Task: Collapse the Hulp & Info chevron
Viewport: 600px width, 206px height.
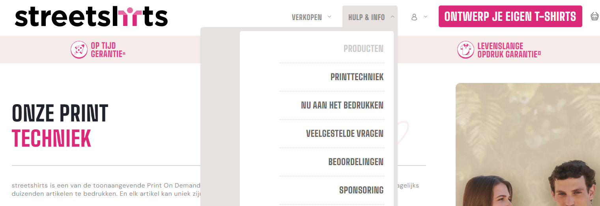Action: [x=393, y=17]
